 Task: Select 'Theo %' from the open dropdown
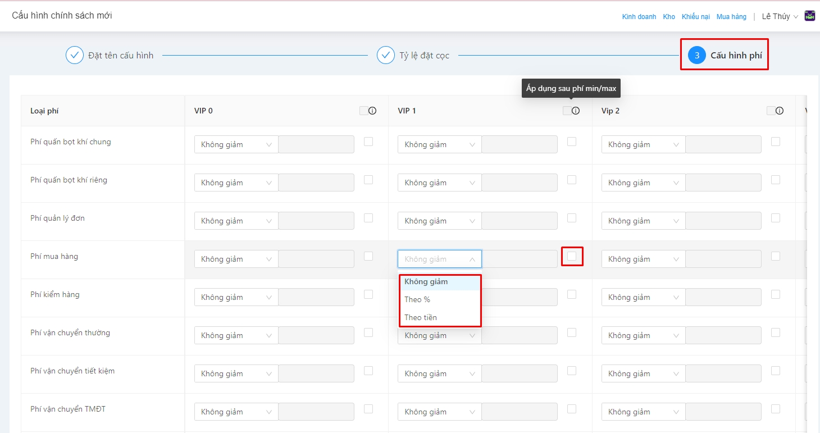pyautogui.click(x=417, y=299)
